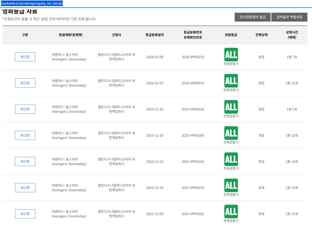
Task: Click the 관람등급 column header
Action: [x=231, y=35]
